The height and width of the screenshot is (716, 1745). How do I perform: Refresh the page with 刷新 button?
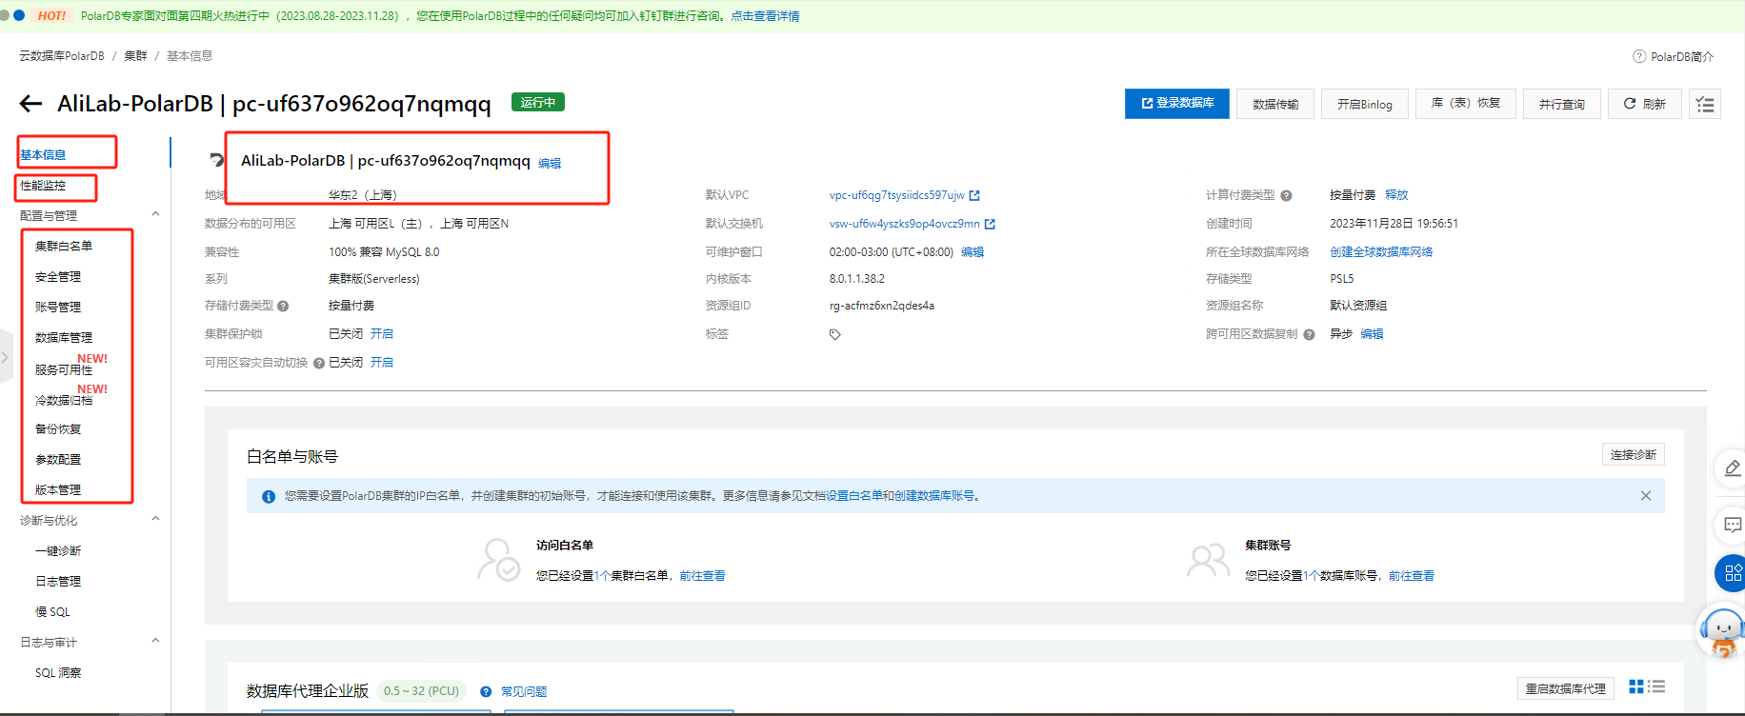point(1645,104)
